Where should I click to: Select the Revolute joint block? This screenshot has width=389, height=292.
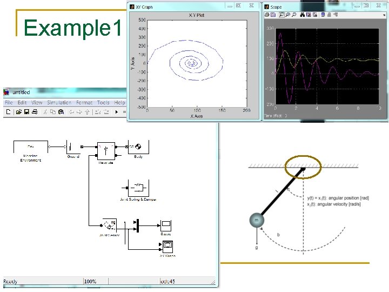[x=106, y=151]
